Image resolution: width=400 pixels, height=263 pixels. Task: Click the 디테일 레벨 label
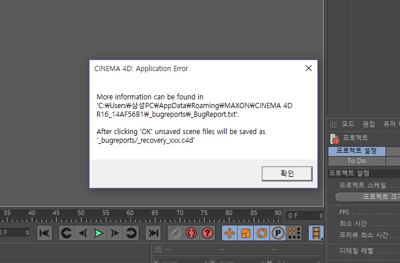[357, 250]
